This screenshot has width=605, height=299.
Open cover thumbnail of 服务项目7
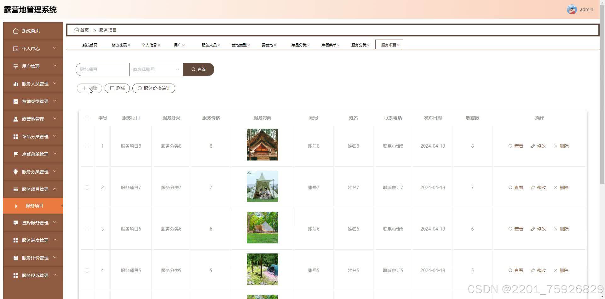tap(262, 186)
